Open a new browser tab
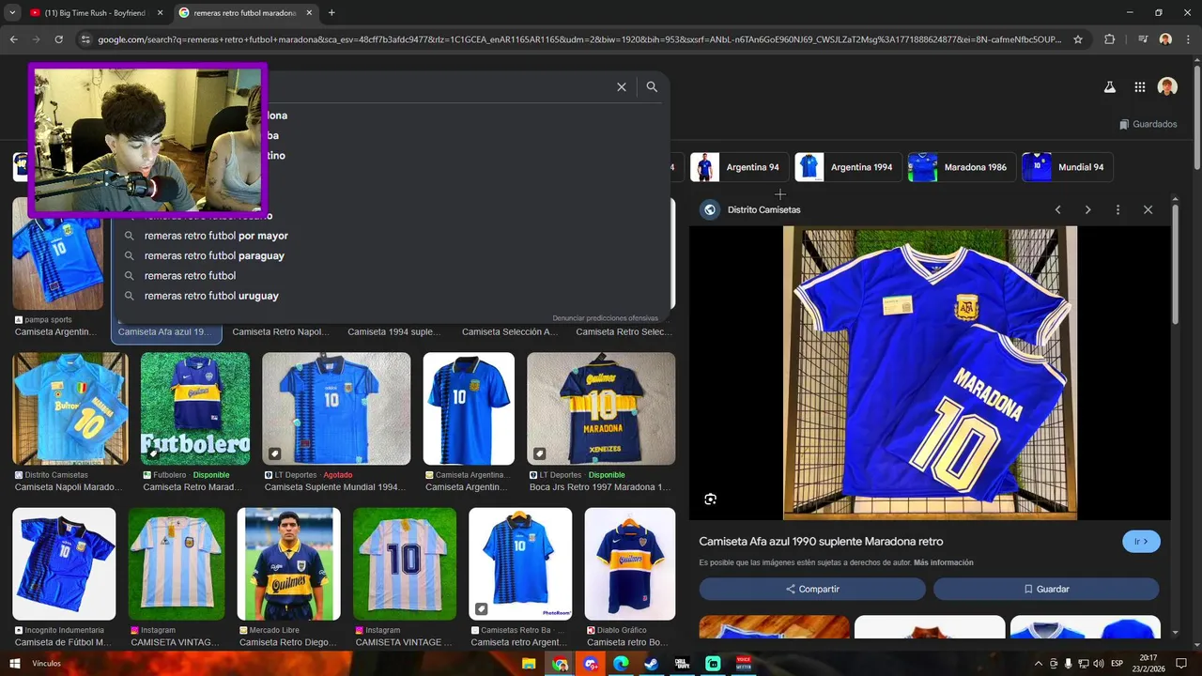This screenshot has width=1202, height=676. [x=331, y=13]
